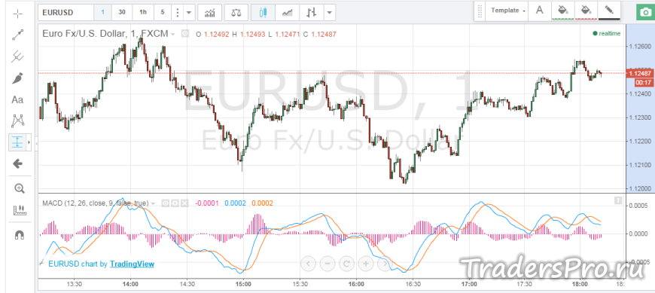Zoom in chart with plus control
The width and height of the screenshot is (655, 293).
pos(365,264)
